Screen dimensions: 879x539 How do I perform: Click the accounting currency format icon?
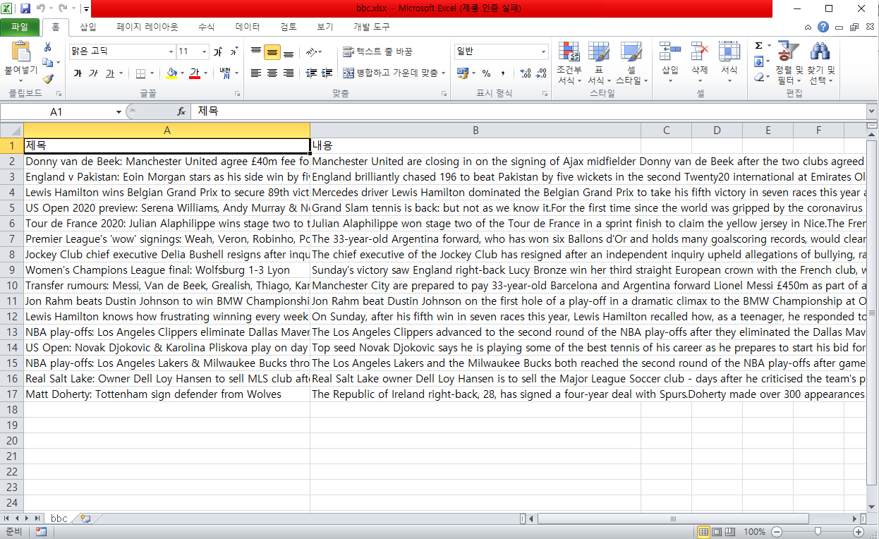pos(462,73)
